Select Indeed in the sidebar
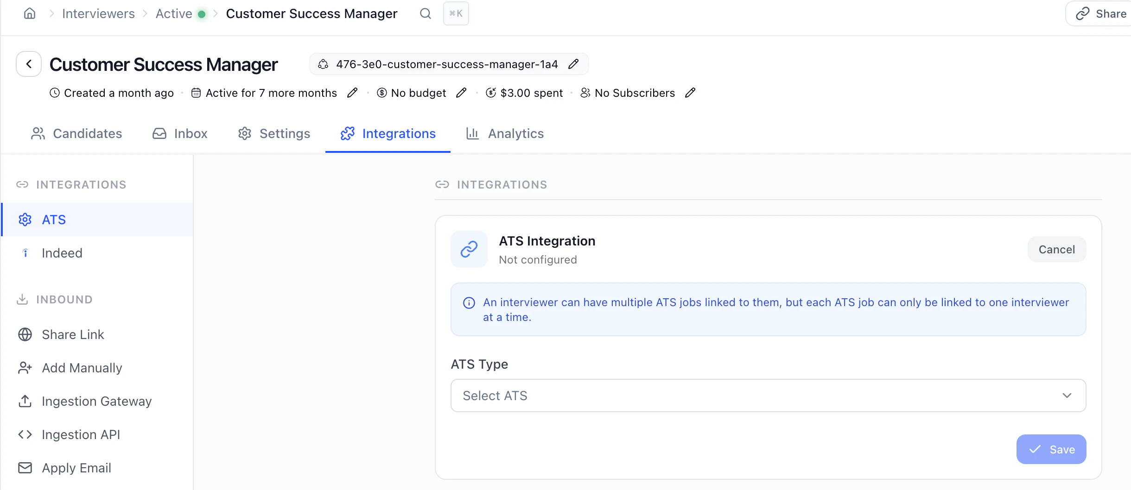The height and width of the screenshot is (490, 1131). (x=97, y=253)
